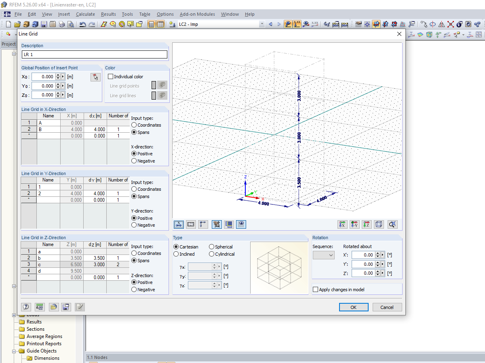
Task: Enable Individual color for the line grid
Action: point(110,76)
